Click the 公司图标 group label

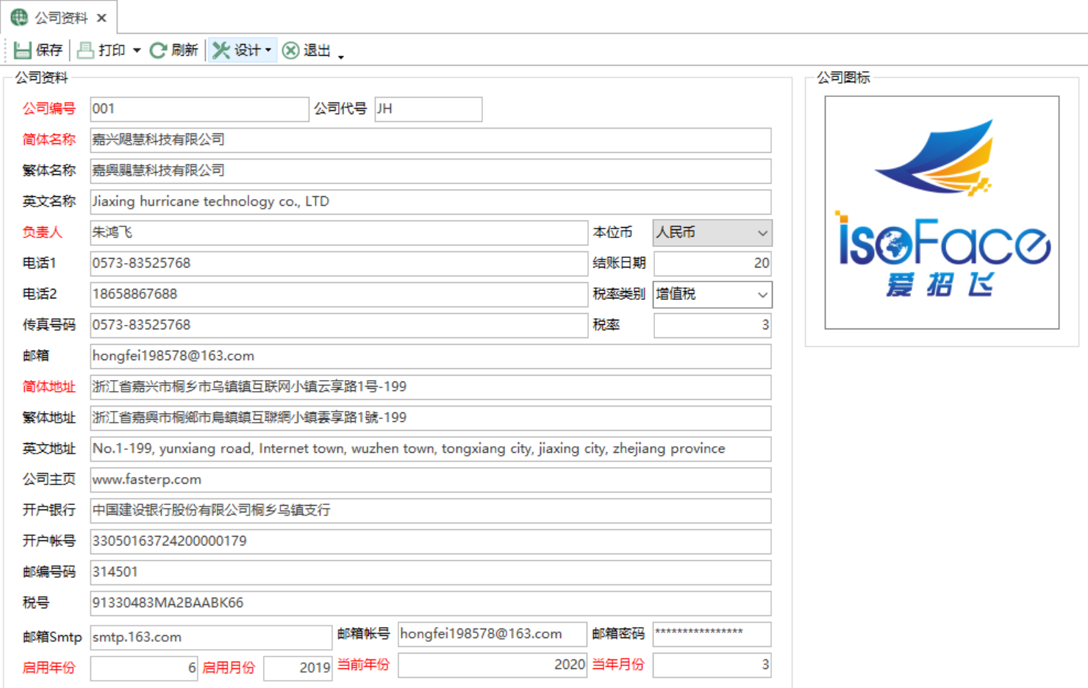843,77
